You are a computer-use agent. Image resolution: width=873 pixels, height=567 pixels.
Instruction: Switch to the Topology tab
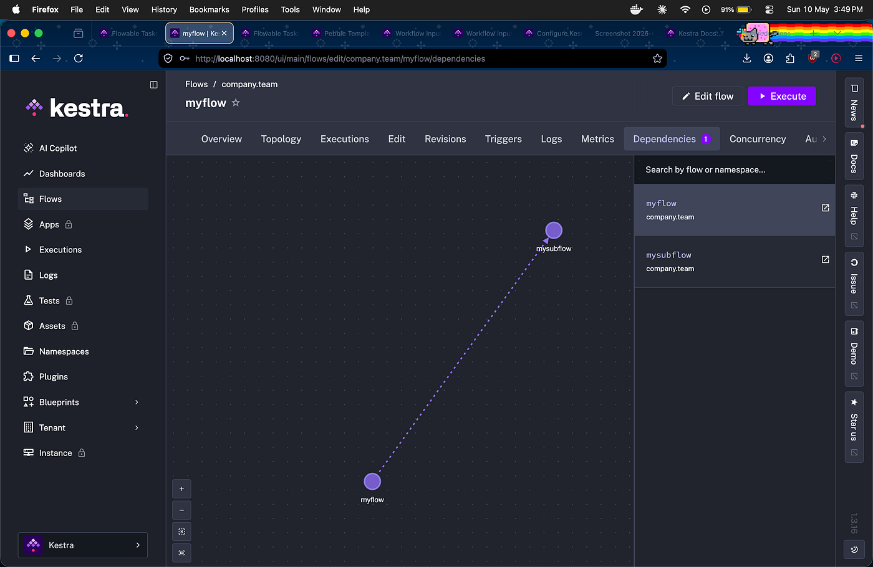[x=281, y=139]
